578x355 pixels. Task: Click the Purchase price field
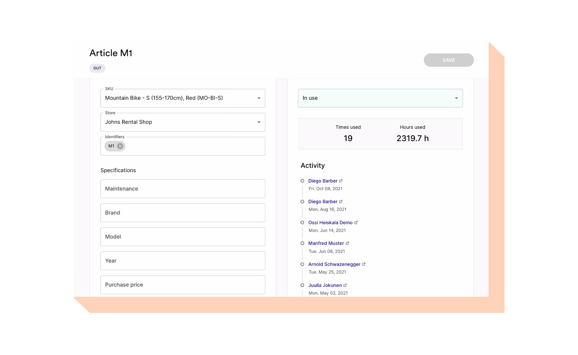point(182,285)
